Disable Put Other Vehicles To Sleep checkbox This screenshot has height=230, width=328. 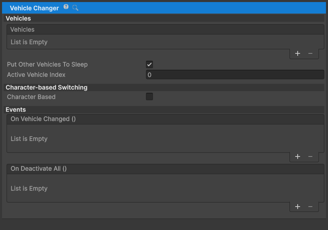149,64
